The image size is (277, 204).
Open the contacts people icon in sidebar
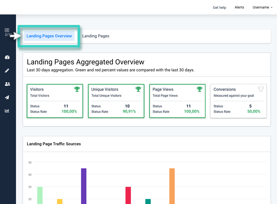pos(7,84)
